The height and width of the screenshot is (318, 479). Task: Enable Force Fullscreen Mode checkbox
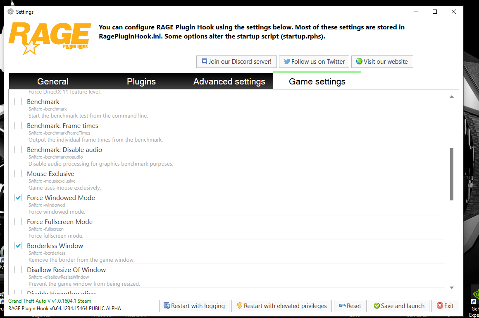tap(18, 222)
